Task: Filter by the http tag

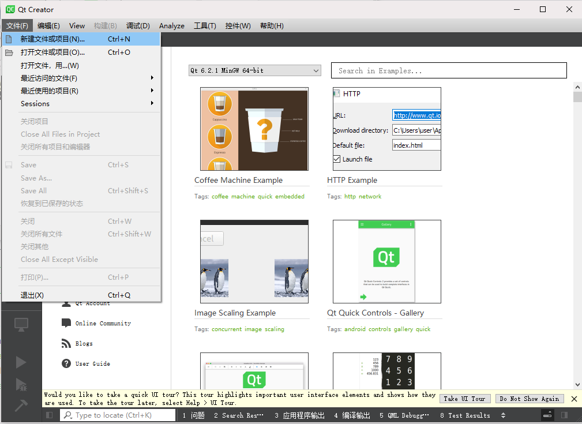Action: [350, 196]
